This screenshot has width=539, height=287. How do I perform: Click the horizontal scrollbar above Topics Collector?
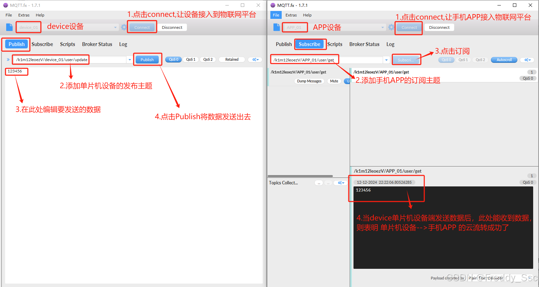[300, 176]
